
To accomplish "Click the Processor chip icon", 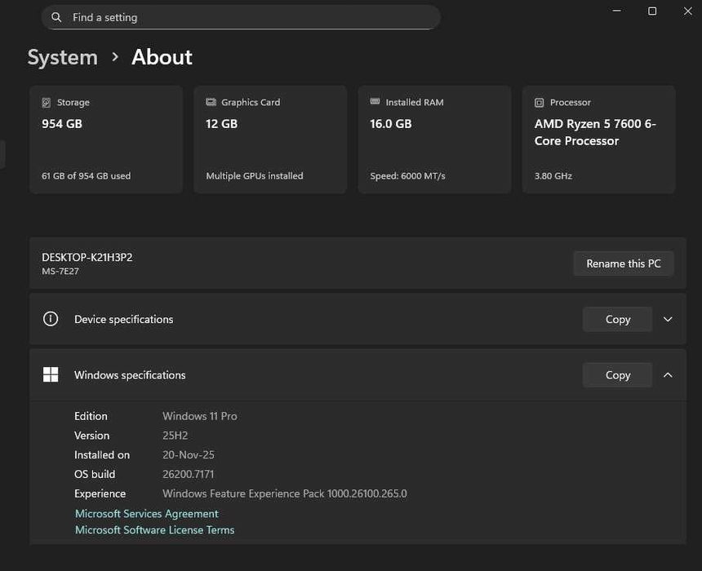I will click(x=539, y=103).
